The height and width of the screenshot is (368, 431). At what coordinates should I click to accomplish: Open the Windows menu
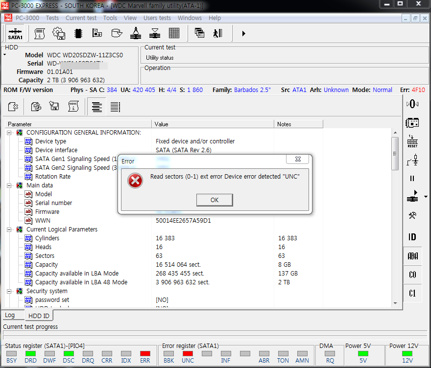(x=190, y=18)
